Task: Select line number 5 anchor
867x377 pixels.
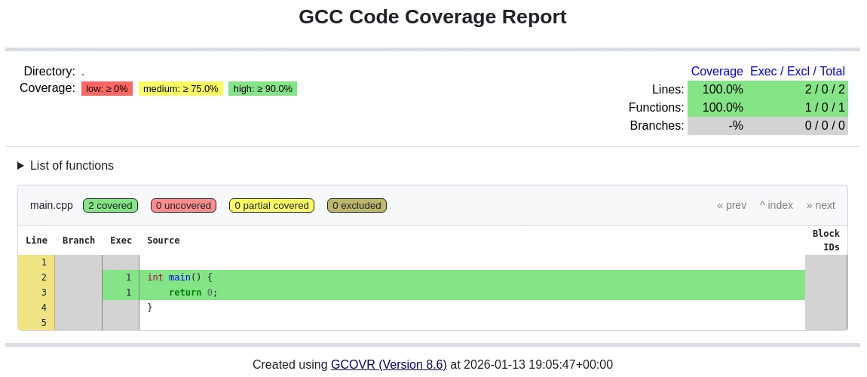Action: pos(43,322)
